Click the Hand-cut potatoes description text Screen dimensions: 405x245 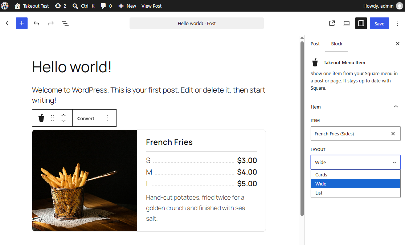[x=196, y=208]
